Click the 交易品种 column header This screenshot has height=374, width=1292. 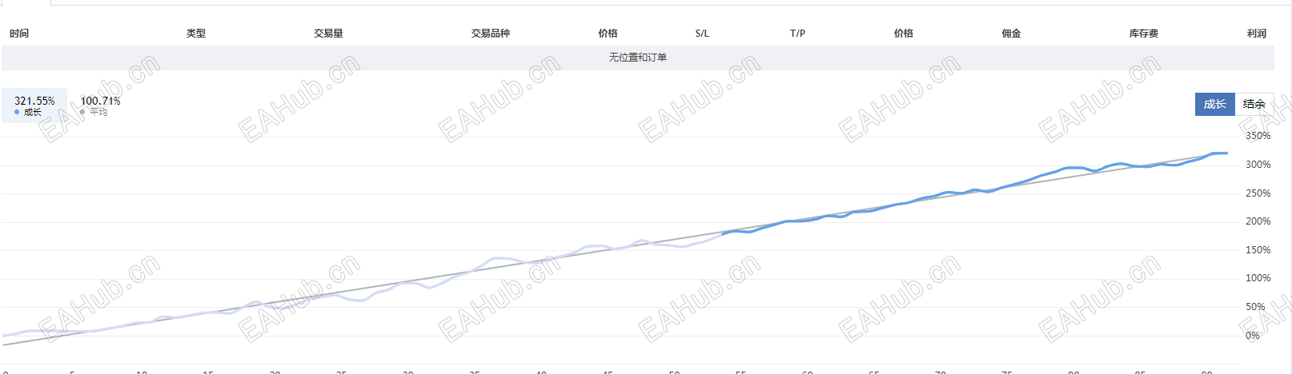(490, 34)
